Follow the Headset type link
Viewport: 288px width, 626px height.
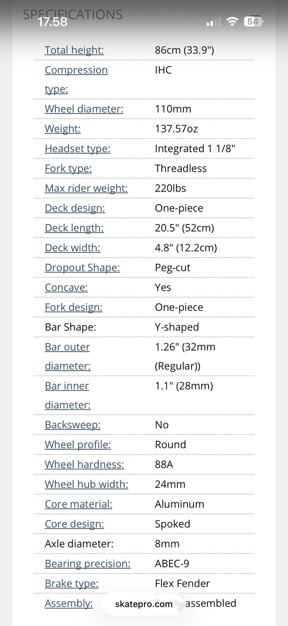(x=77, y=149)
